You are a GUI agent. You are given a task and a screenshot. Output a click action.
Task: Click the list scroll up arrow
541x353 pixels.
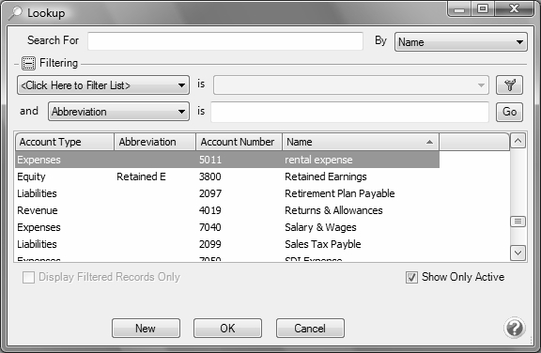click(x=518, y=141)
